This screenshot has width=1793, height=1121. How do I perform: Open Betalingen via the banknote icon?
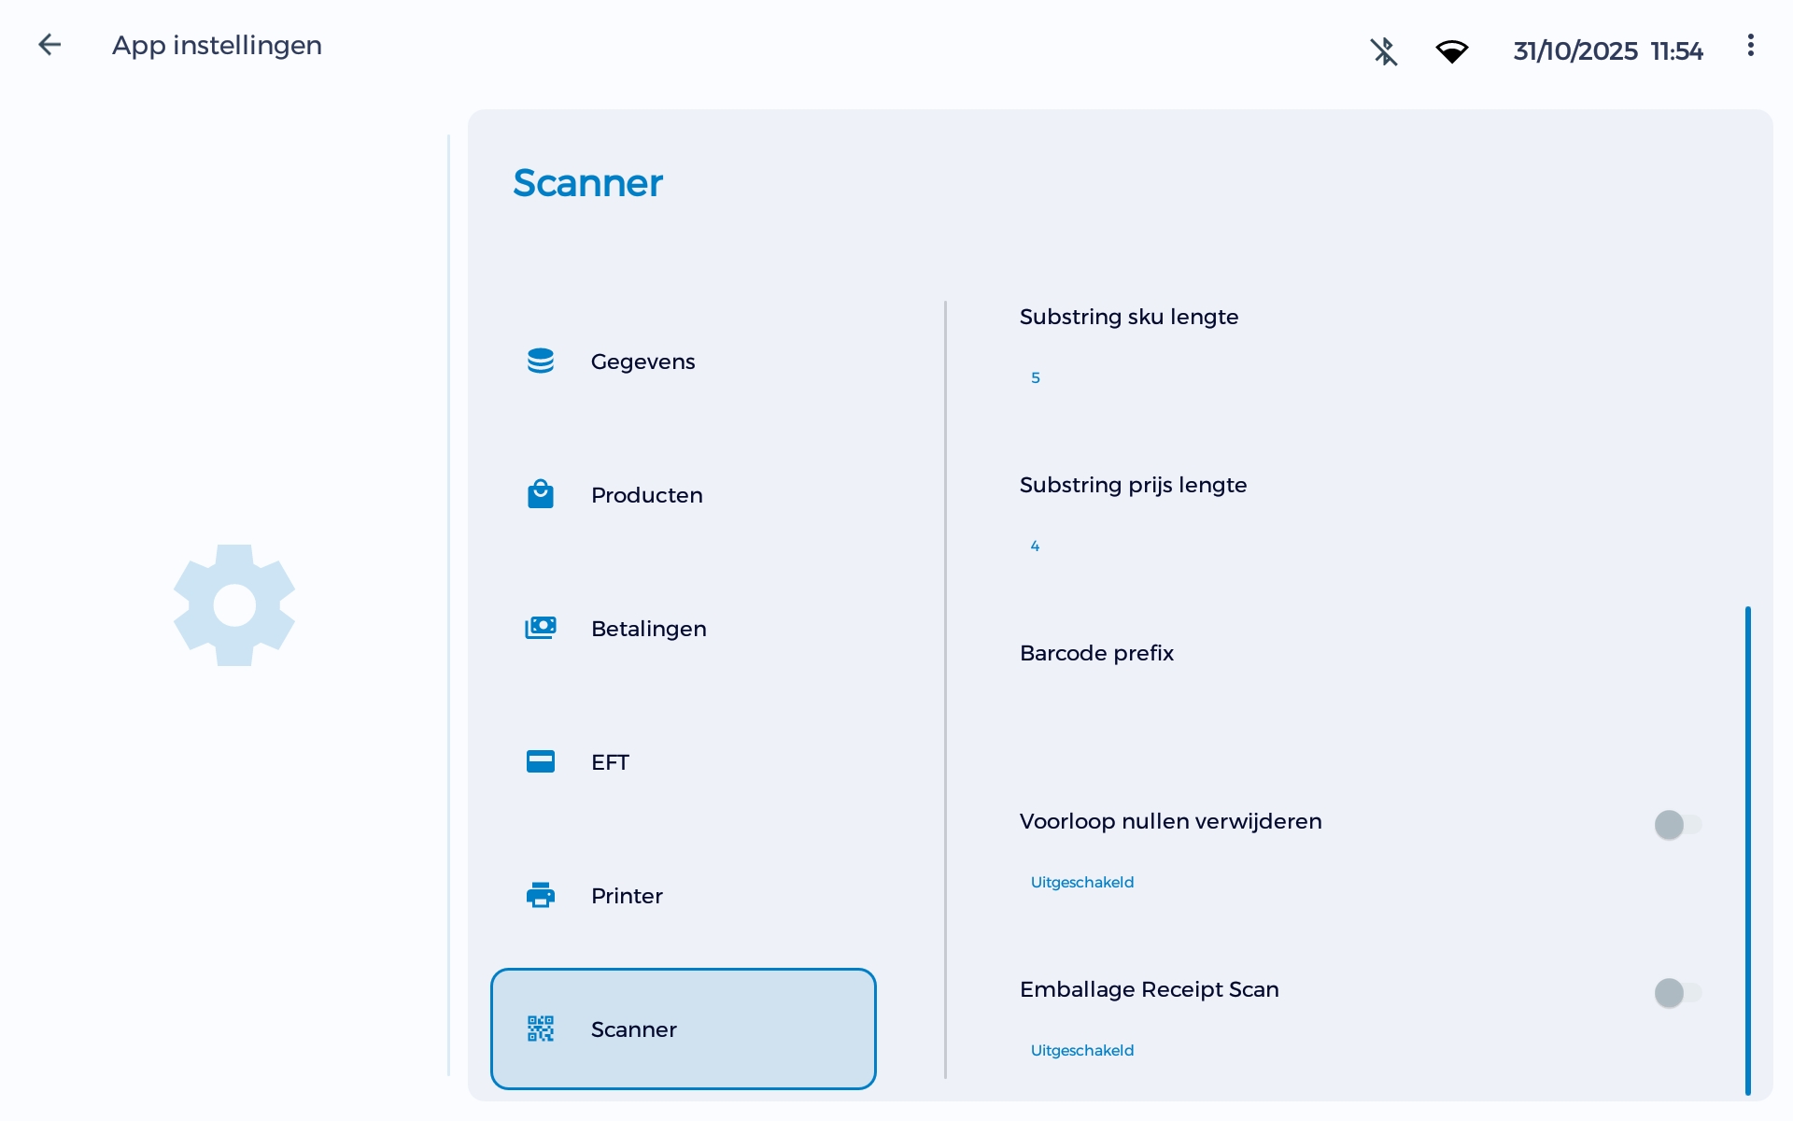coord(542,628)
